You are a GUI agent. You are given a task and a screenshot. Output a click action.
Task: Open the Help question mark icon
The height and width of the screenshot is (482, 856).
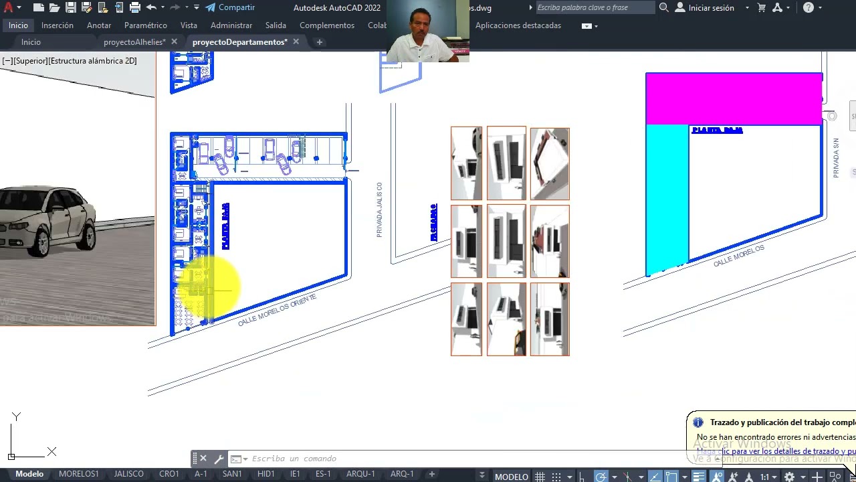809,8
